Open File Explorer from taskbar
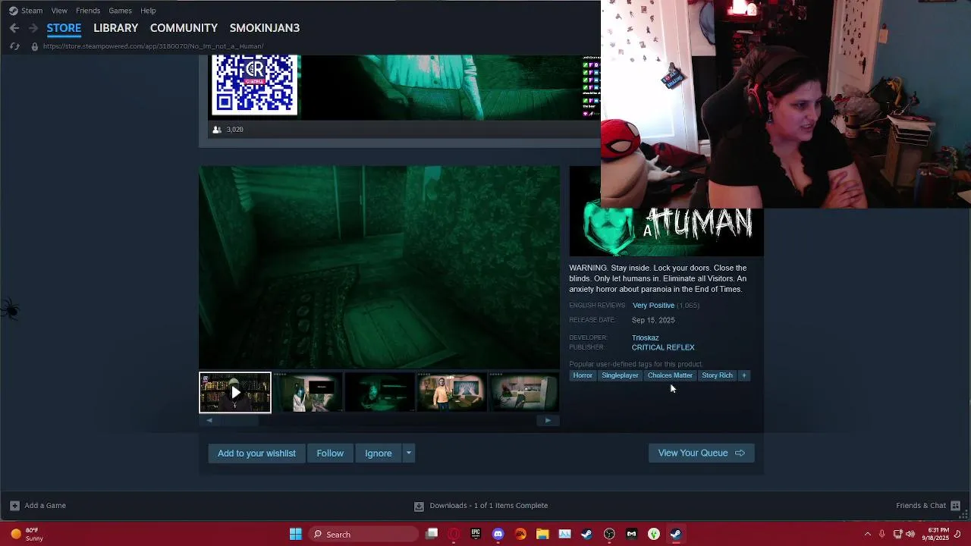The image size is (971, 546). point(542,534)
